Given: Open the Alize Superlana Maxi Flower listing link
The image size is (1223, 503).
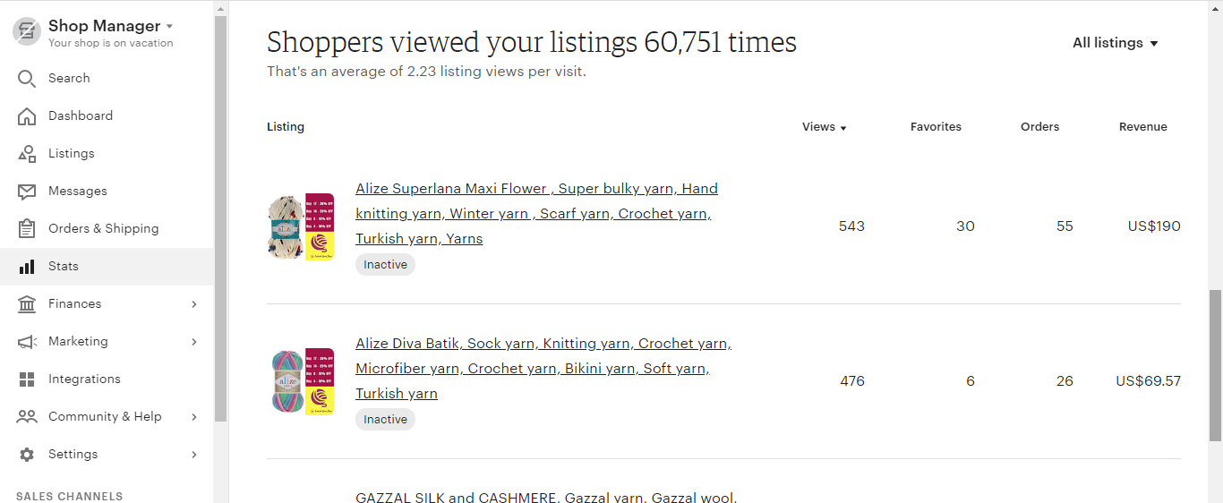Looking at the screenshot, I should click(x=537, y=214).
